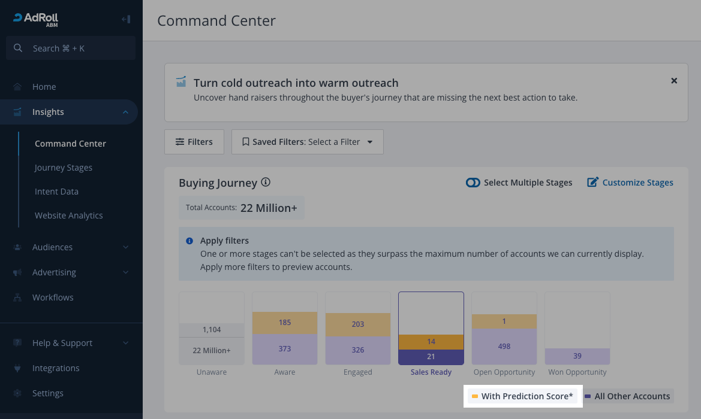Click the Filters button
The width and height of the screenshot is (701, 419).
[194, 142]
